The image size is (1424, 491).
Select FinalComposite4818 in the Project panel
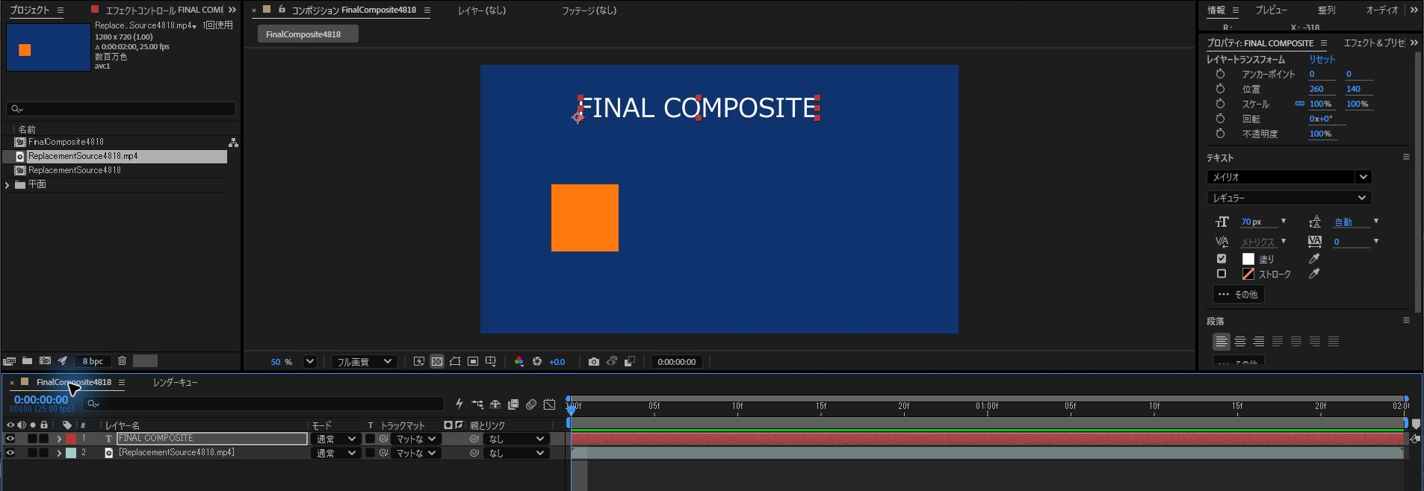(66, 142)
